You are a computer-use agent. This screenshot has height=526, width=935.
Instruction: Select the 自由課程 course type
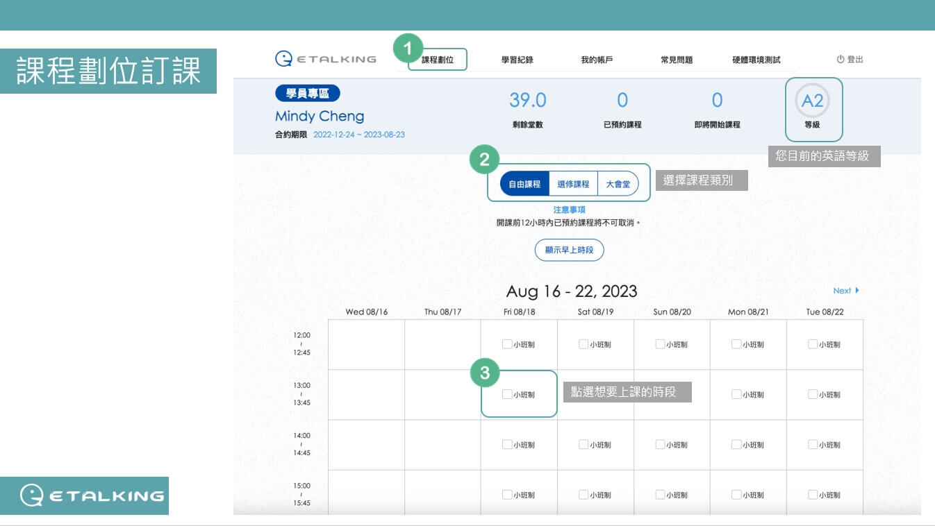point(524,184)
